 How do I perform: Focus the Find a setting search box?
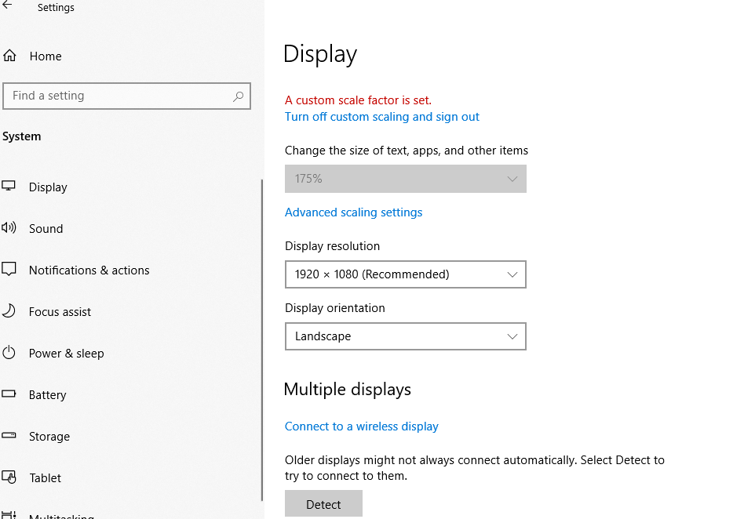[x=126, y=96]
